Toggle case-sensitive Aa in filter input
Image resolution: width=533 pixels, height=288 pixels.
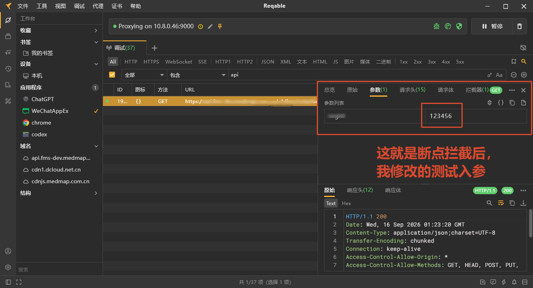point(499,75)
